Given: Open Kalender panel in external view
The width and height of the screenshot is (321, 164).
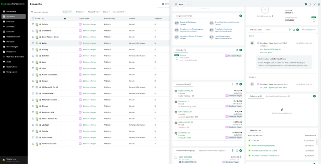Looking at the screenshot, I should click(237, 50).
